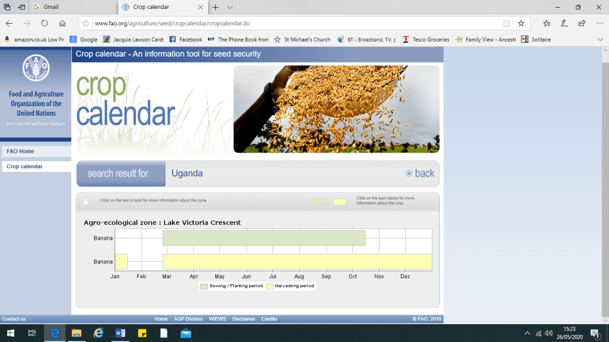Add page to favorites with star icon
609x342 pixels.
pyautogui.click(x=521, y=23)
